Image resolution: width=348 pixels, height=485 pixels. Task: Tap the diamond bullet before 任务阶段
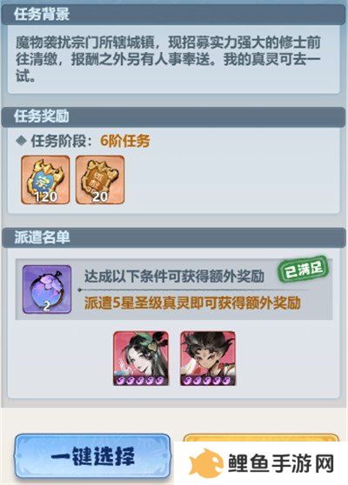point(21,141)
